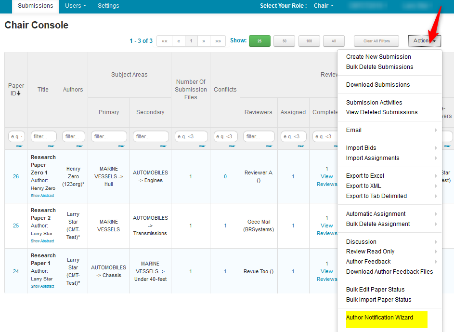This screenshot has width=454, height=332.
Task: Expand Export to Excel submenu
Action: click(365, 176)
